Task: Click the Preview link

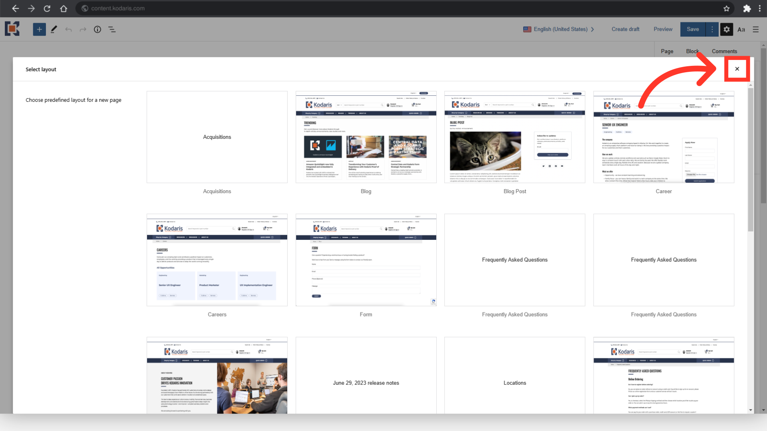Action: tap(663, 29)
